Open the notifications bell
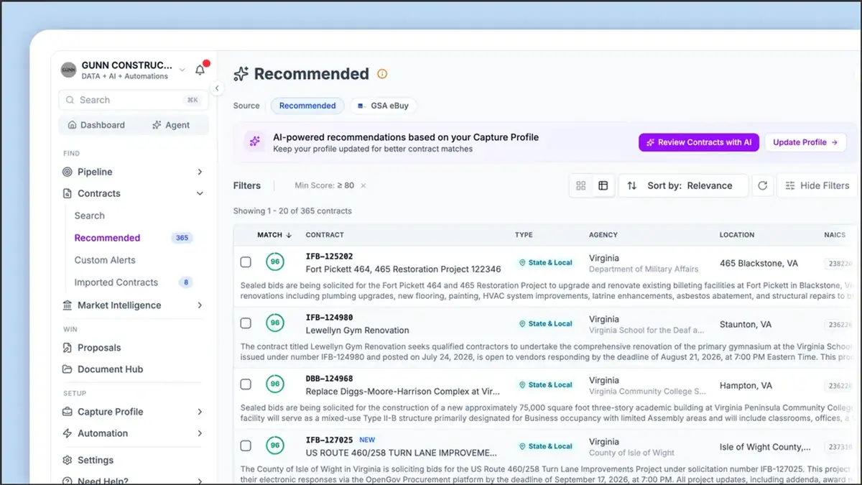 click(200, 70)
